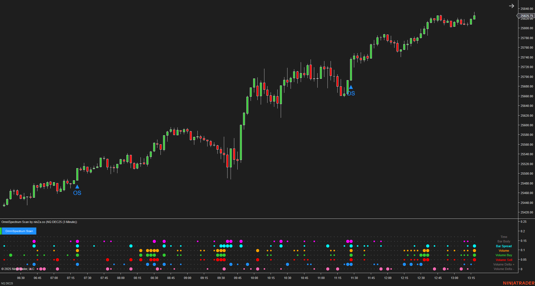Toggle the OmniSpectrum Scan button
Viewport: 535px width, 286px height.
19,231
